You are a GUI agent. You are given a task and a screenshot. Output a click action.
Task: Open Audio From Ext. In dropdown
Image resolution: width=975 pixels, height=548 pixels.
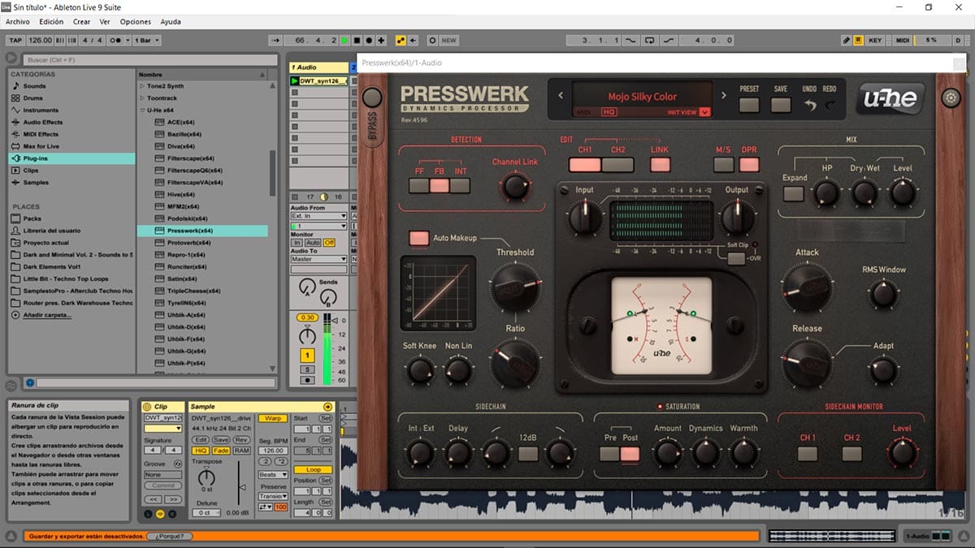tap(318, 217)
